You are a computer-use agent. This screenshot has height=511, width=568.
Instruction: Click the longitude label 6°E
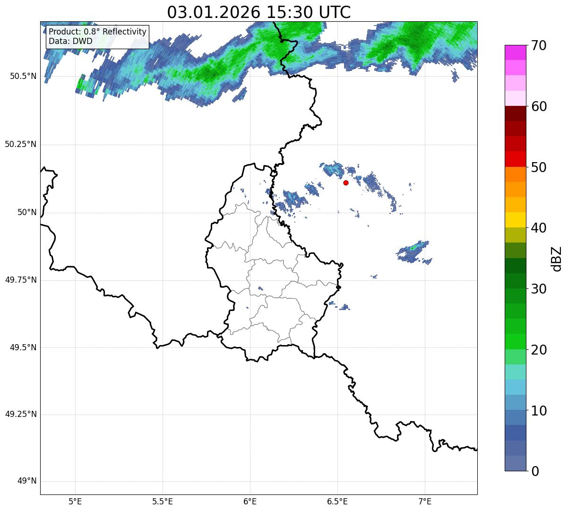pos(250,501)
